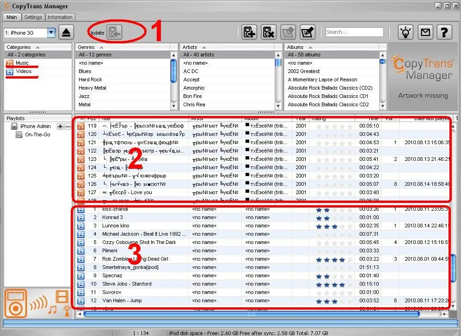Select the Jazz genre
Screen dimensions: 461x336
[x=123, y=97]
